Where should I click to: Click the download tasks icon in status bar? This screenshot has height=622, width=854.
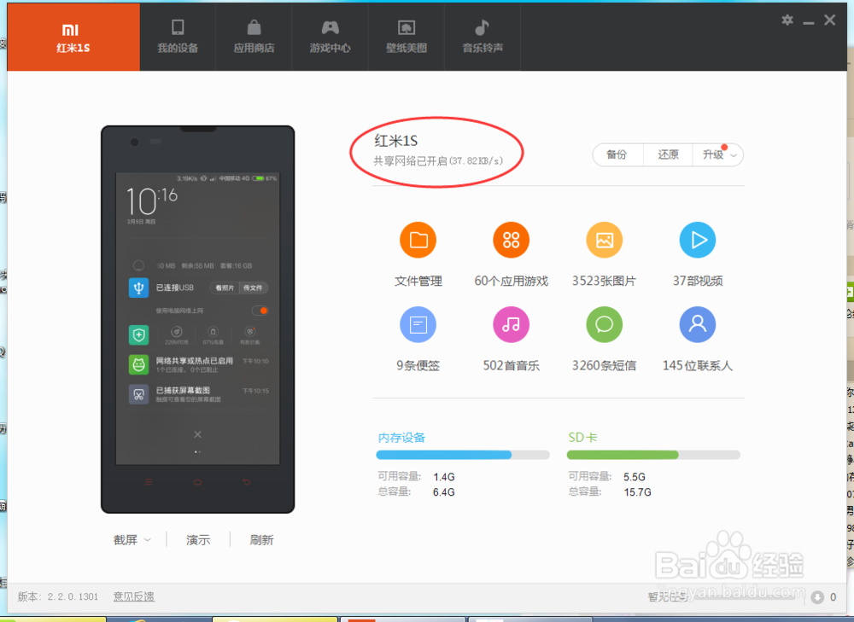point(817,597)
